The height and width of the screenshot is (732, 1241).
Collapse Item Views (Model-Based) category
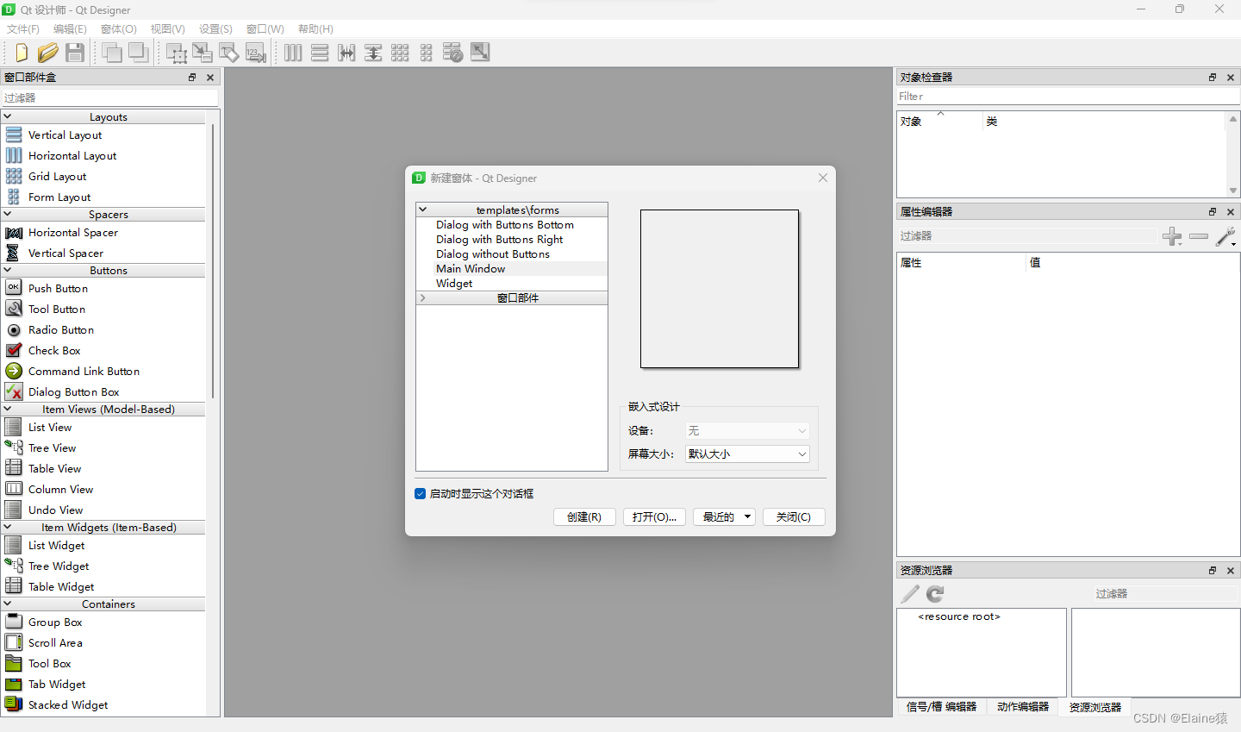pyautogui.click(x=8, y=409)
